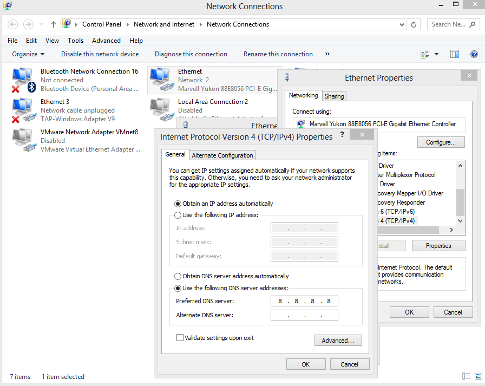485x386 pixels.
Task: Select the 6 (TCP/IPv6) list item
Action: [x=397, y=212]
